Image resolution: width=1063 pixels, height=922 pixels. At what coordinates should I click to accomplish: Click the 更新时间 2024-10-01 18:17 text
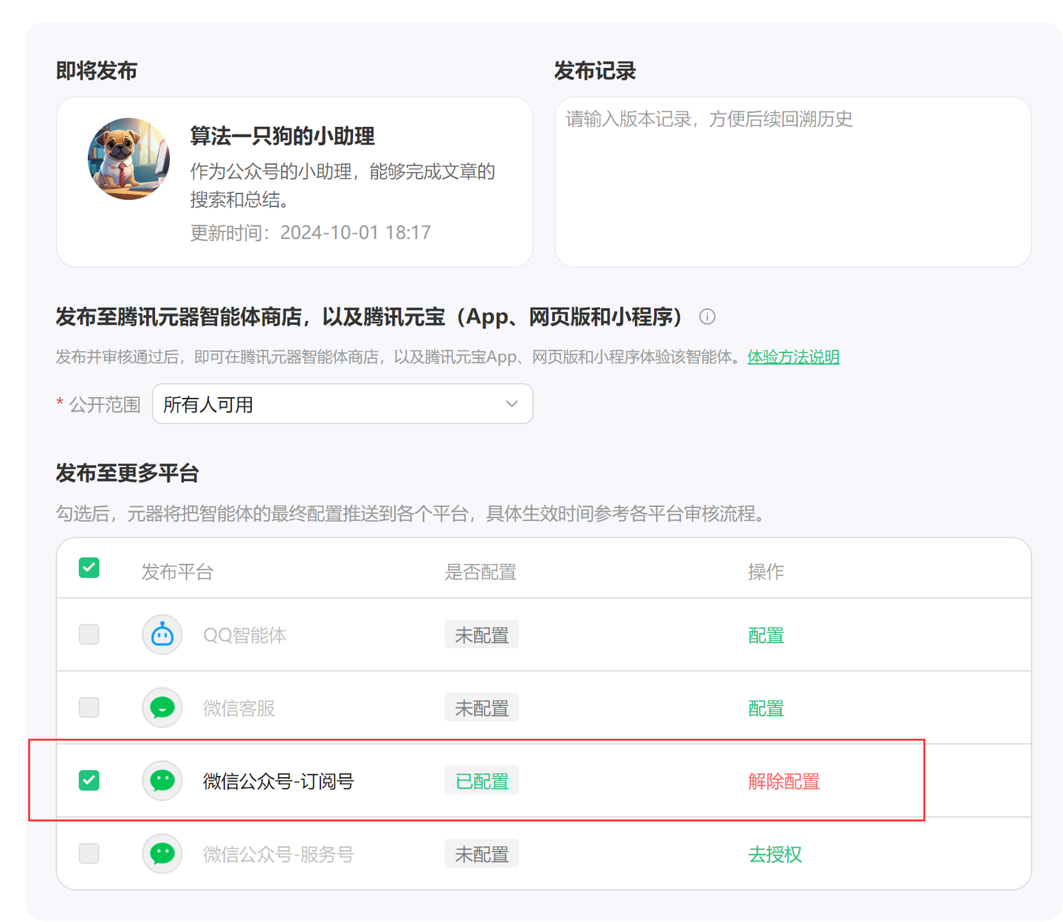click(310, 233)
